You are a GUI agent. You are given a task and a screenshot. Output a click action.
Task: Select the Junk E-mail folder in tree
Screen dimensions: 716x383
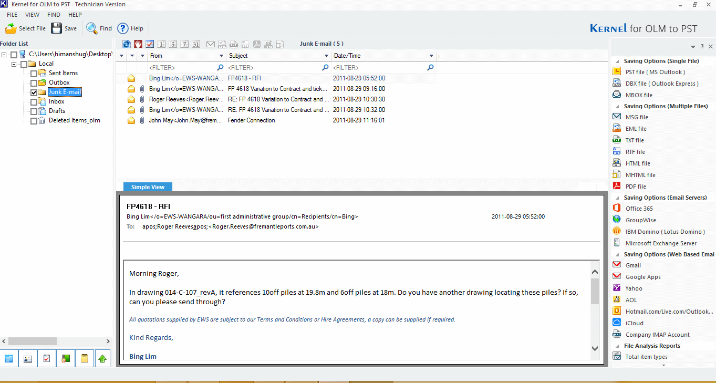pos(65,92)
